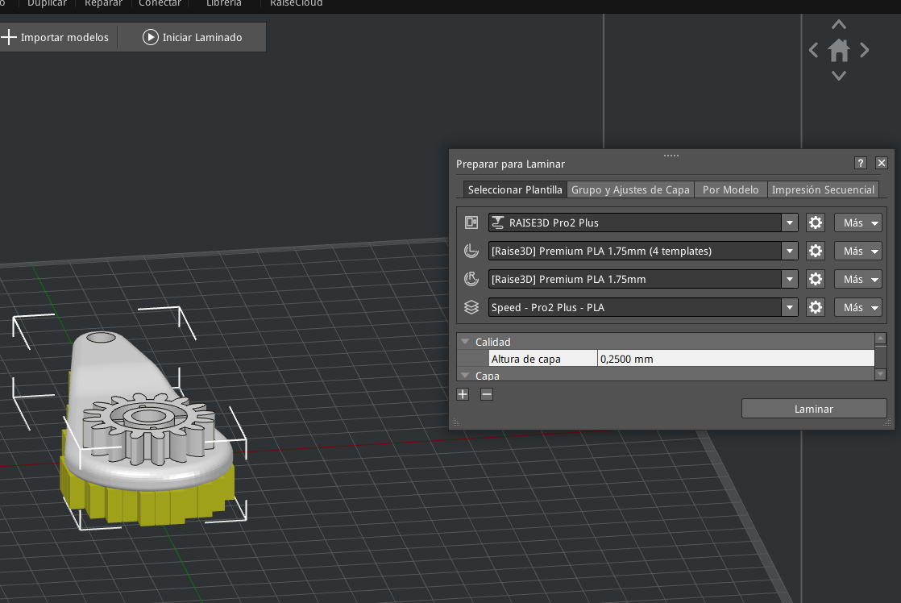Open settings gear for Speed - Pro2 Plus - PLA
The width and height of the screenshot is (901, 603).
[x=816, y=307]
